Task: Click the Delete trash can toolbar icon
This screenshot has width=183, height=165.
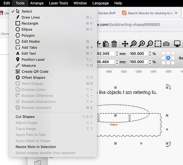Action: click(114, 44)
